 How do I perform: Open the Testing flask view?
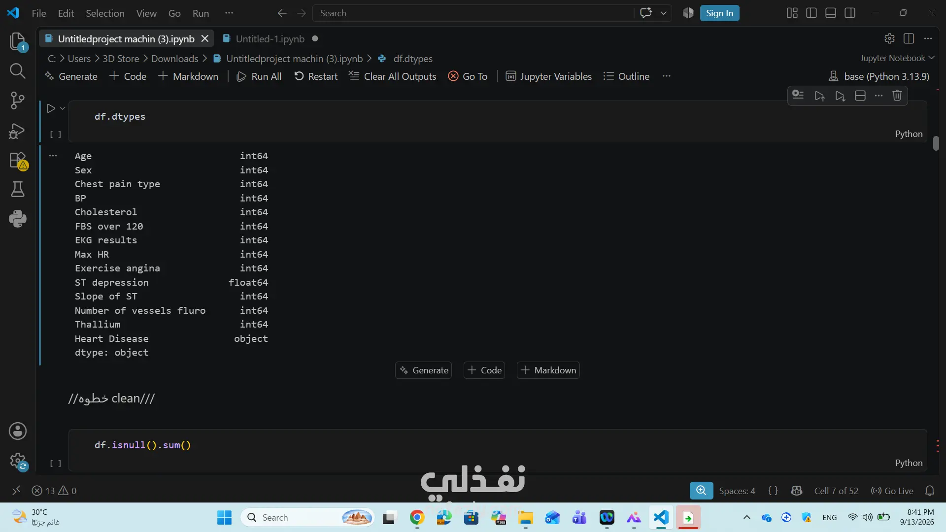[18, 189]
